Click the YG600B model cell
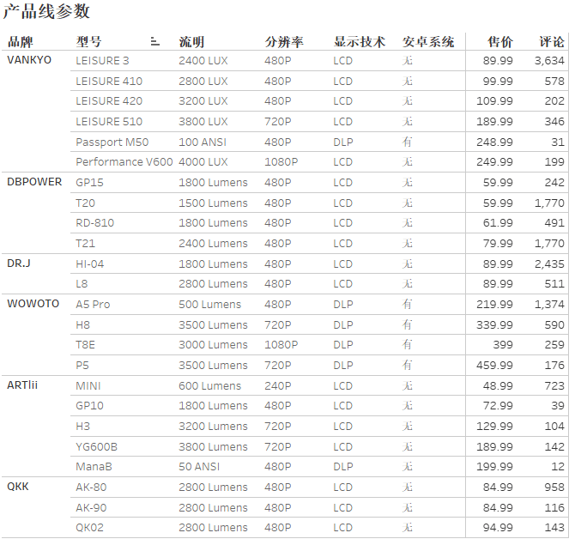The width and height of the screenshot is (575, 539). 96,446
